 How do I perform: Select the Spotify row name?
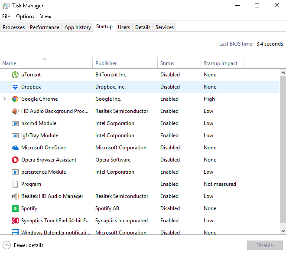tap(29, 208)
